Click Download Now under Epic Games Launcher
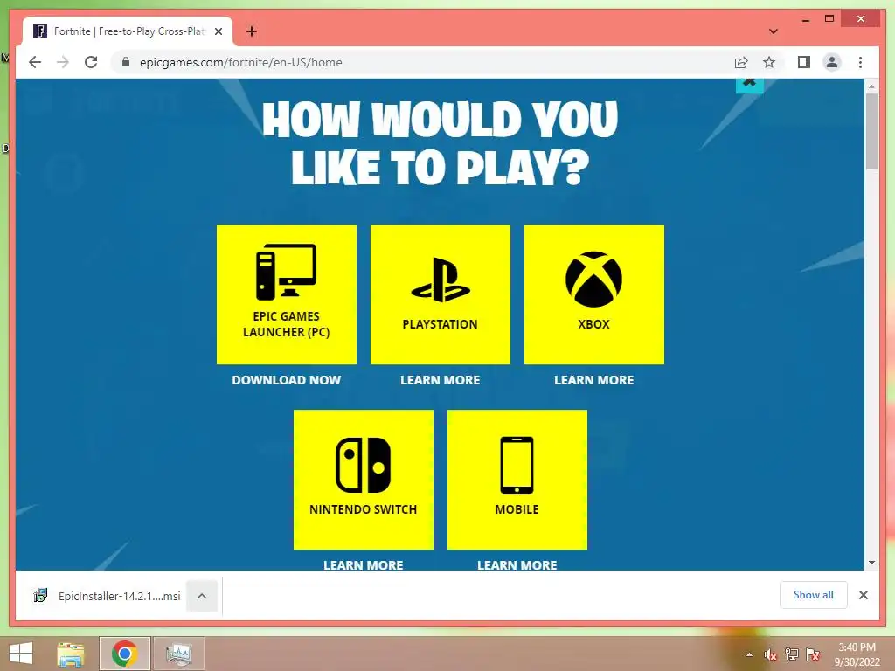Image resolution: width=895 pixels, height=671 pixels. coord(287,380)
